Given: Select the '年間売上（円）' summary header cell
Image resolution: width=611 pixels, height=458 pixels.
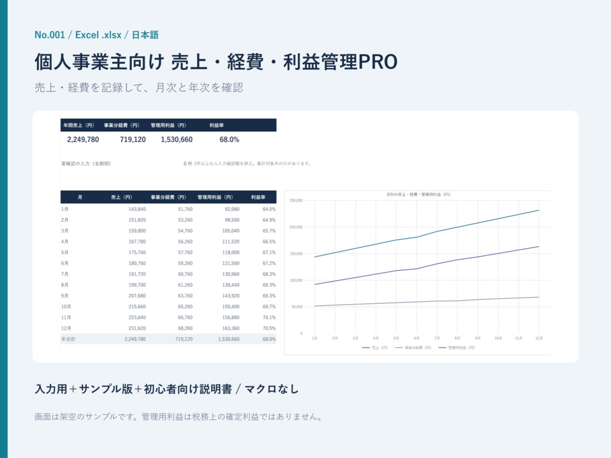Looking at the screenshot, I should pos(79,125).
